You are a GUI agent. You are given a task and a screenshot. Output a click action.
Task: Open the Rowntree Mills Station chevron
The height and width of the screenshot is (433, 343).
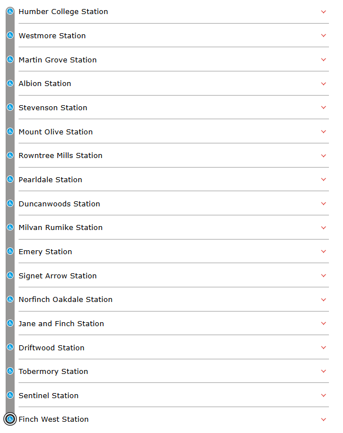click(x=323, y=156)
